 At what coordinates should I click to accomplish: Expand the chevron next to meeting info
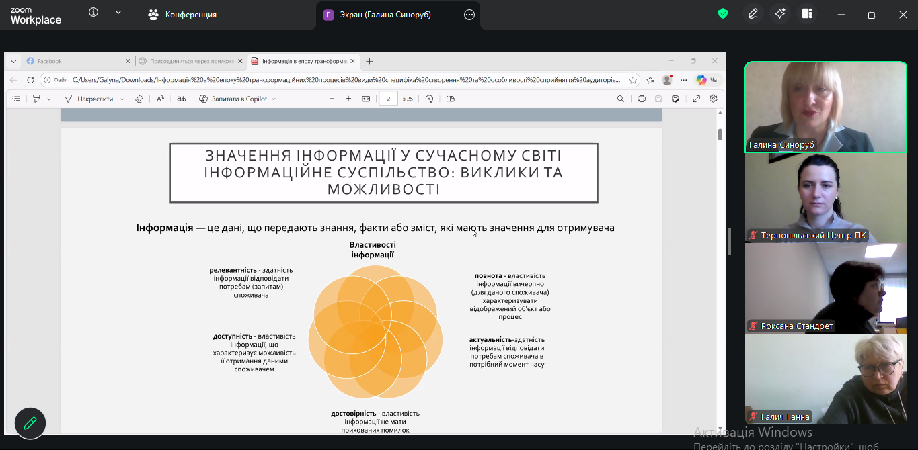[118, 13]
